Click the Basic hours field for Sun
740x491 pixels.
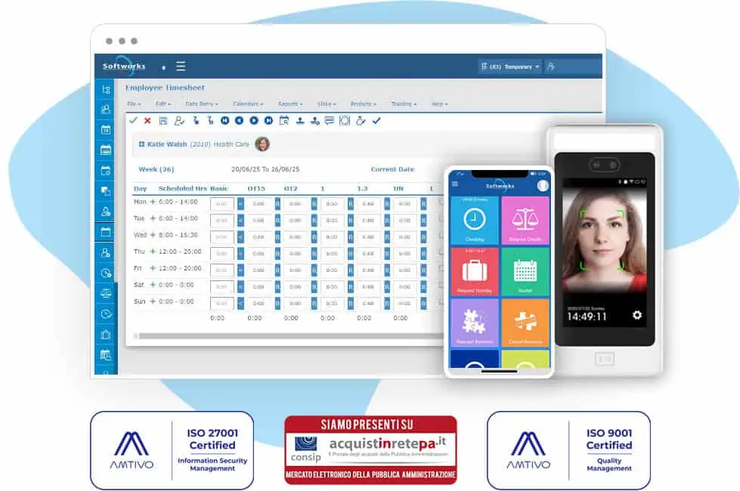pos(221,303)
